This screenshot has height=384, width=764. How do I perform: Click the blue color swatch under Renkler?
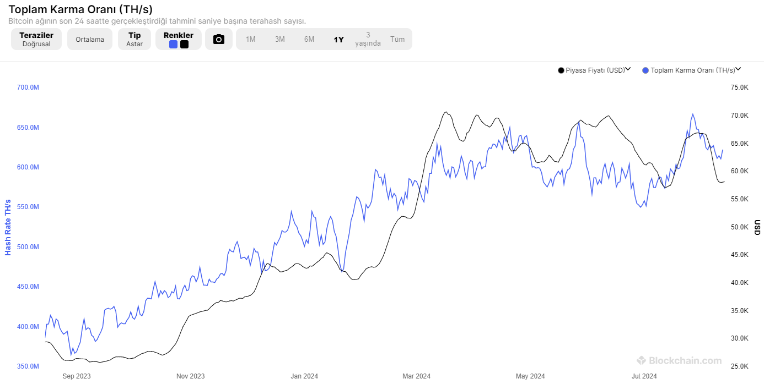173,45
